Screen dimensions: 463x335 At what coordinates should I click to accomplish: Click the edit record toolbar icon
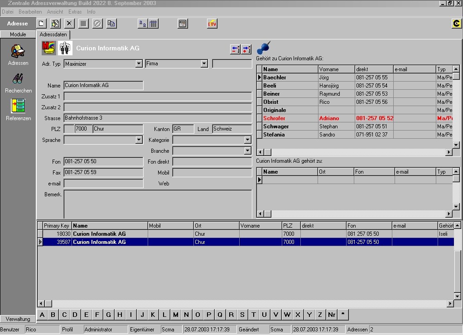coord(55,24)
